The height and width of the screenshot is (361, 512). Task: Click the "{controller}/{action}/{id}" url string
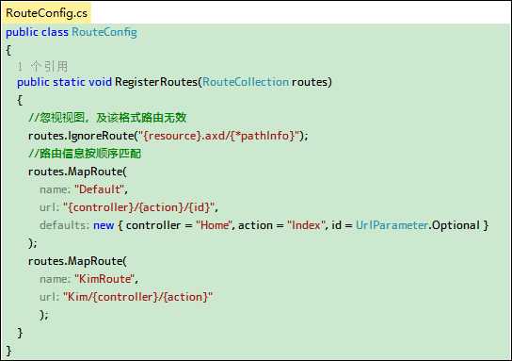(x=139, y=207)
